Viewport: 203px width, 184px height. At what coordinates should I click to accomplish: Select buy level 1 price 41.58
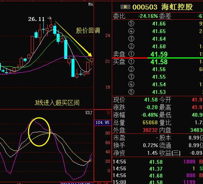pos(159,62)
